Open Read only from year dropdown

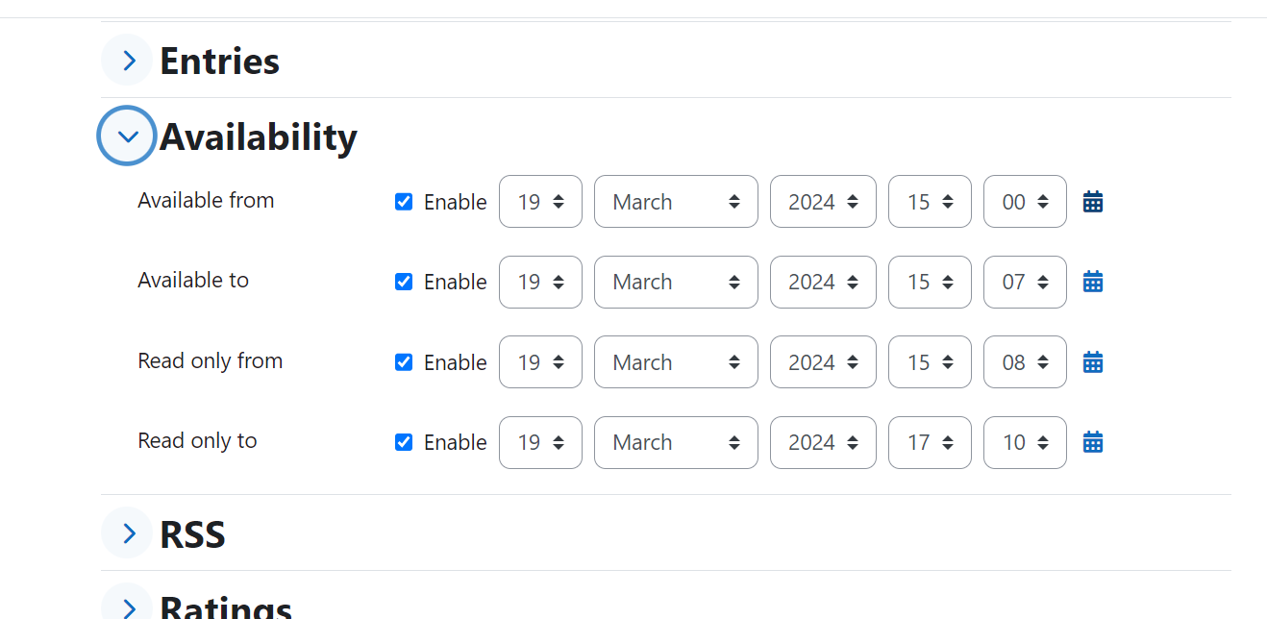tap(823, 362)
